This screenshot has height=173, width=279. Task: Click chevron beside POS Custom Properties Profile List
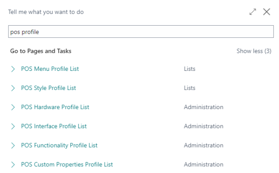[x=13, y=165]
